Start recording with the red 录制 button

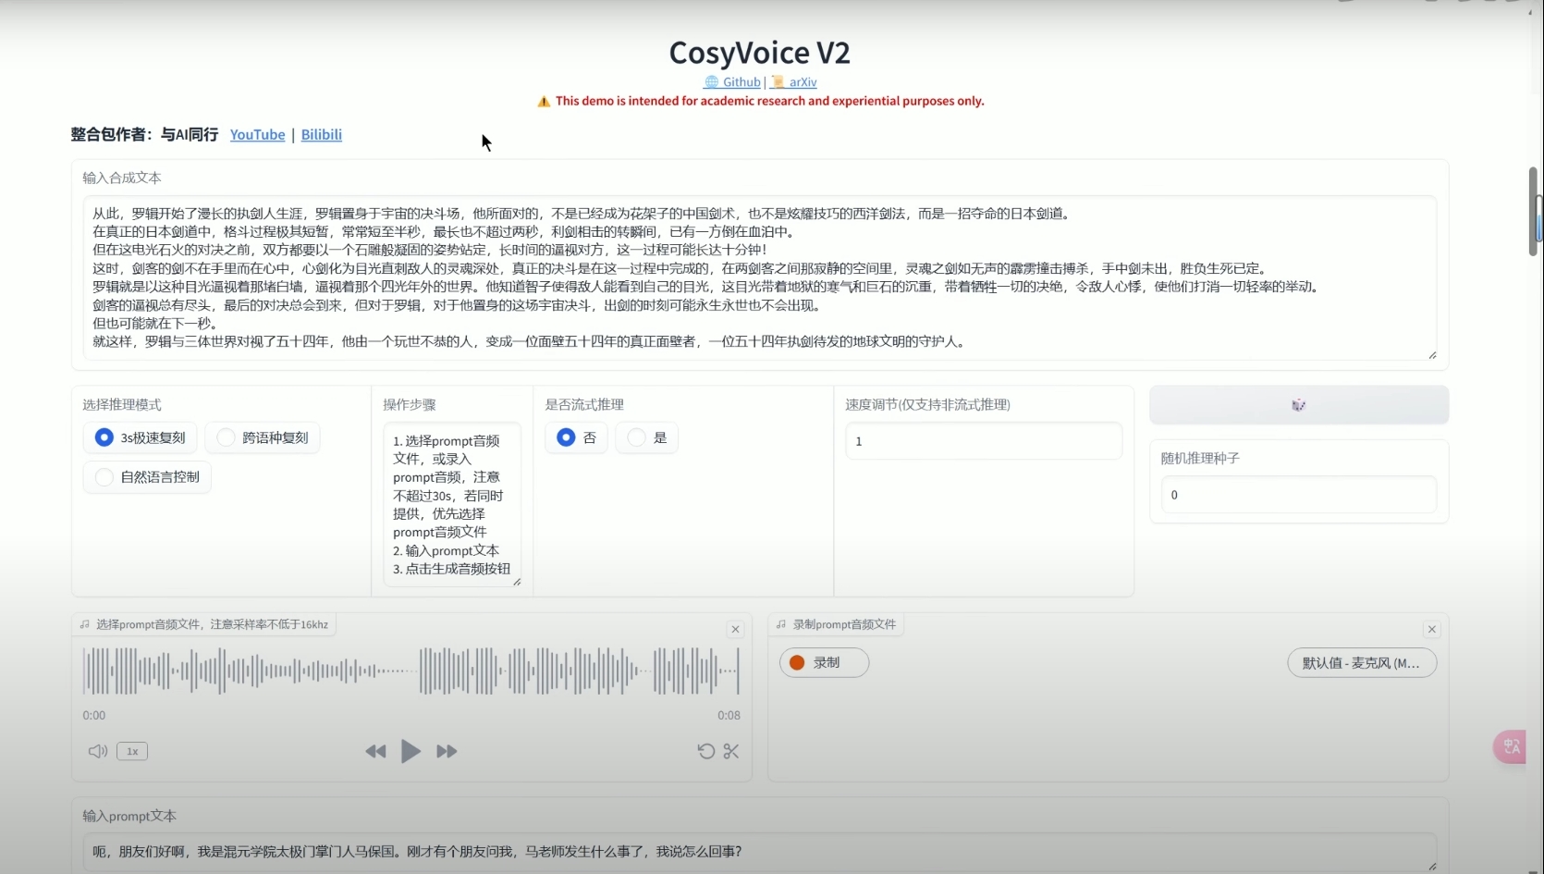822,662
